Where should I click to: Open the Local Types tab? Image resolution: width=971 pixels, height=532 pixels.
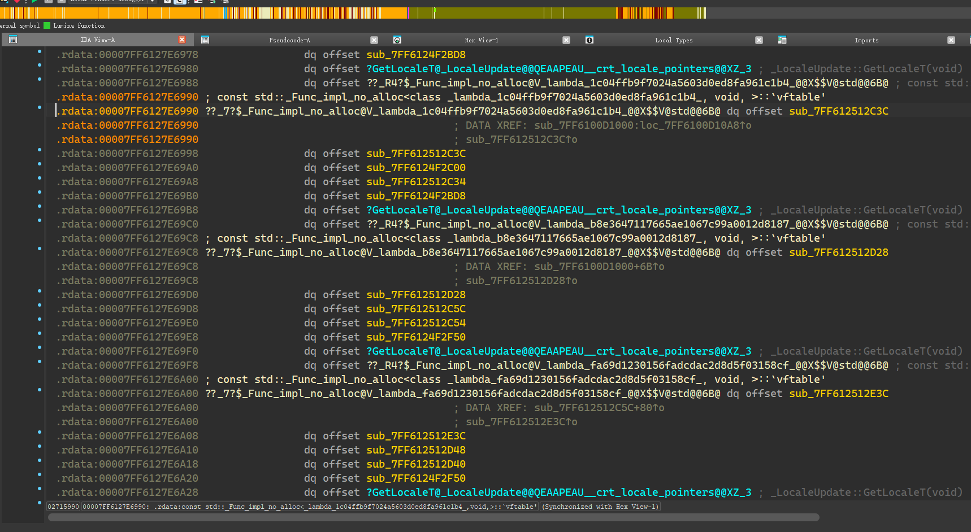(x=674, y=40)
